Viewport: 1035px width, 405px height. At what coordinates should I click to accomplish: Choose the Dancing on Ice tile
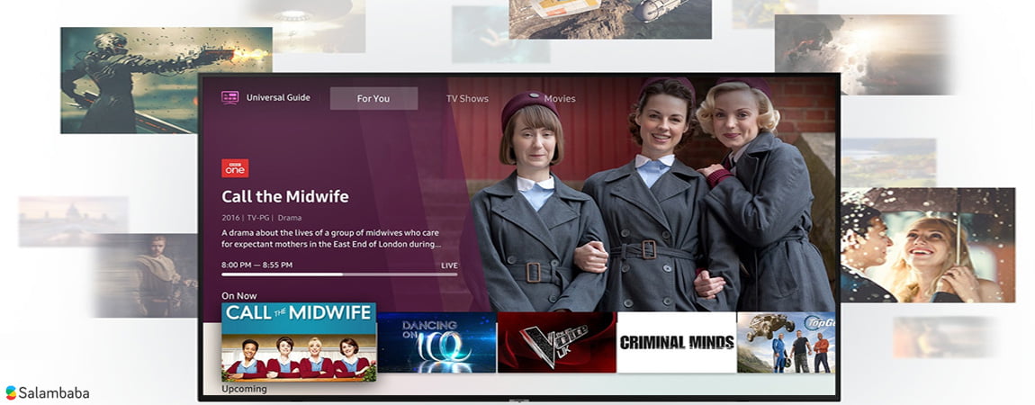click(x=436, y=342)
